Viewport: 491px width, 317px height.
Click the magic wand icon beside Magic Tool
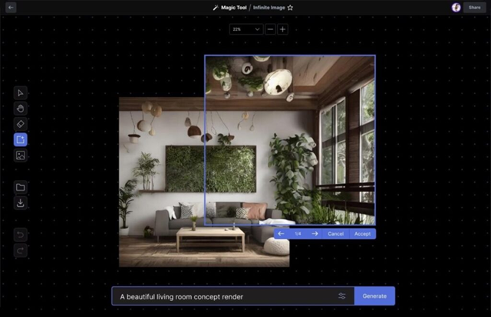pos(215,8)
